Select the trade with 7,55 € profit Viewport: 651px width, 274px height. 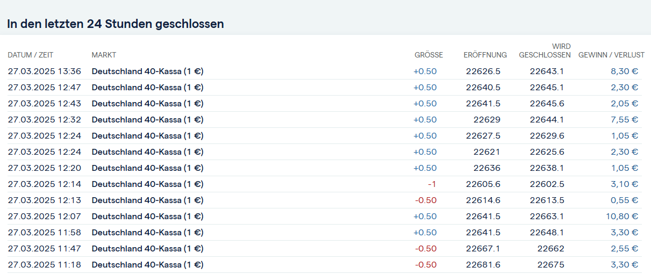pyautogui.click(x=325, y=119)
